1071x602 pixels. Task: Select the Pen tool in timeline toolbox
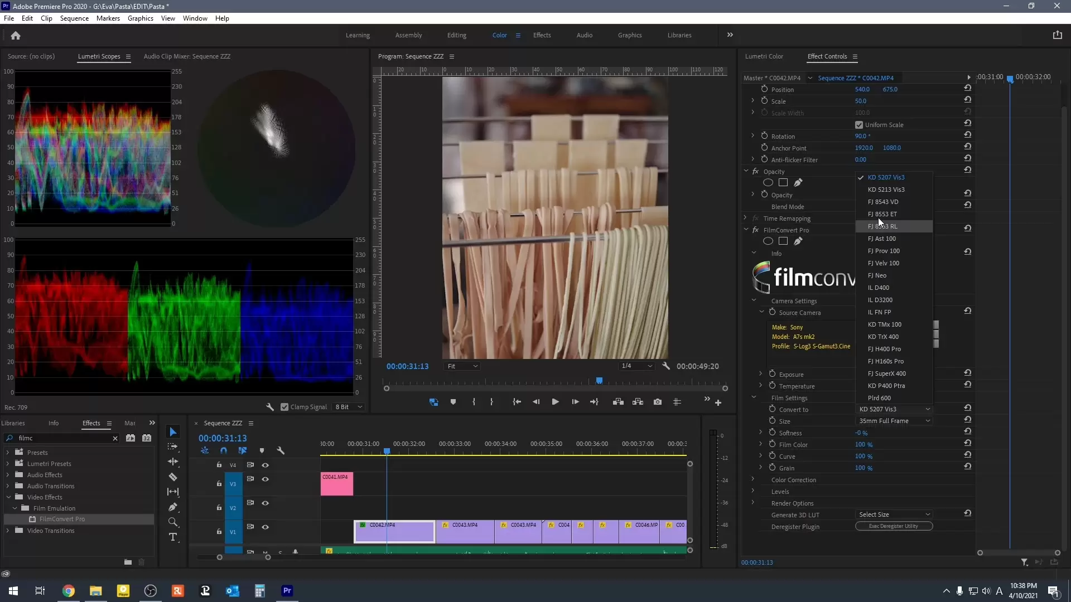[x=173, y=507]
